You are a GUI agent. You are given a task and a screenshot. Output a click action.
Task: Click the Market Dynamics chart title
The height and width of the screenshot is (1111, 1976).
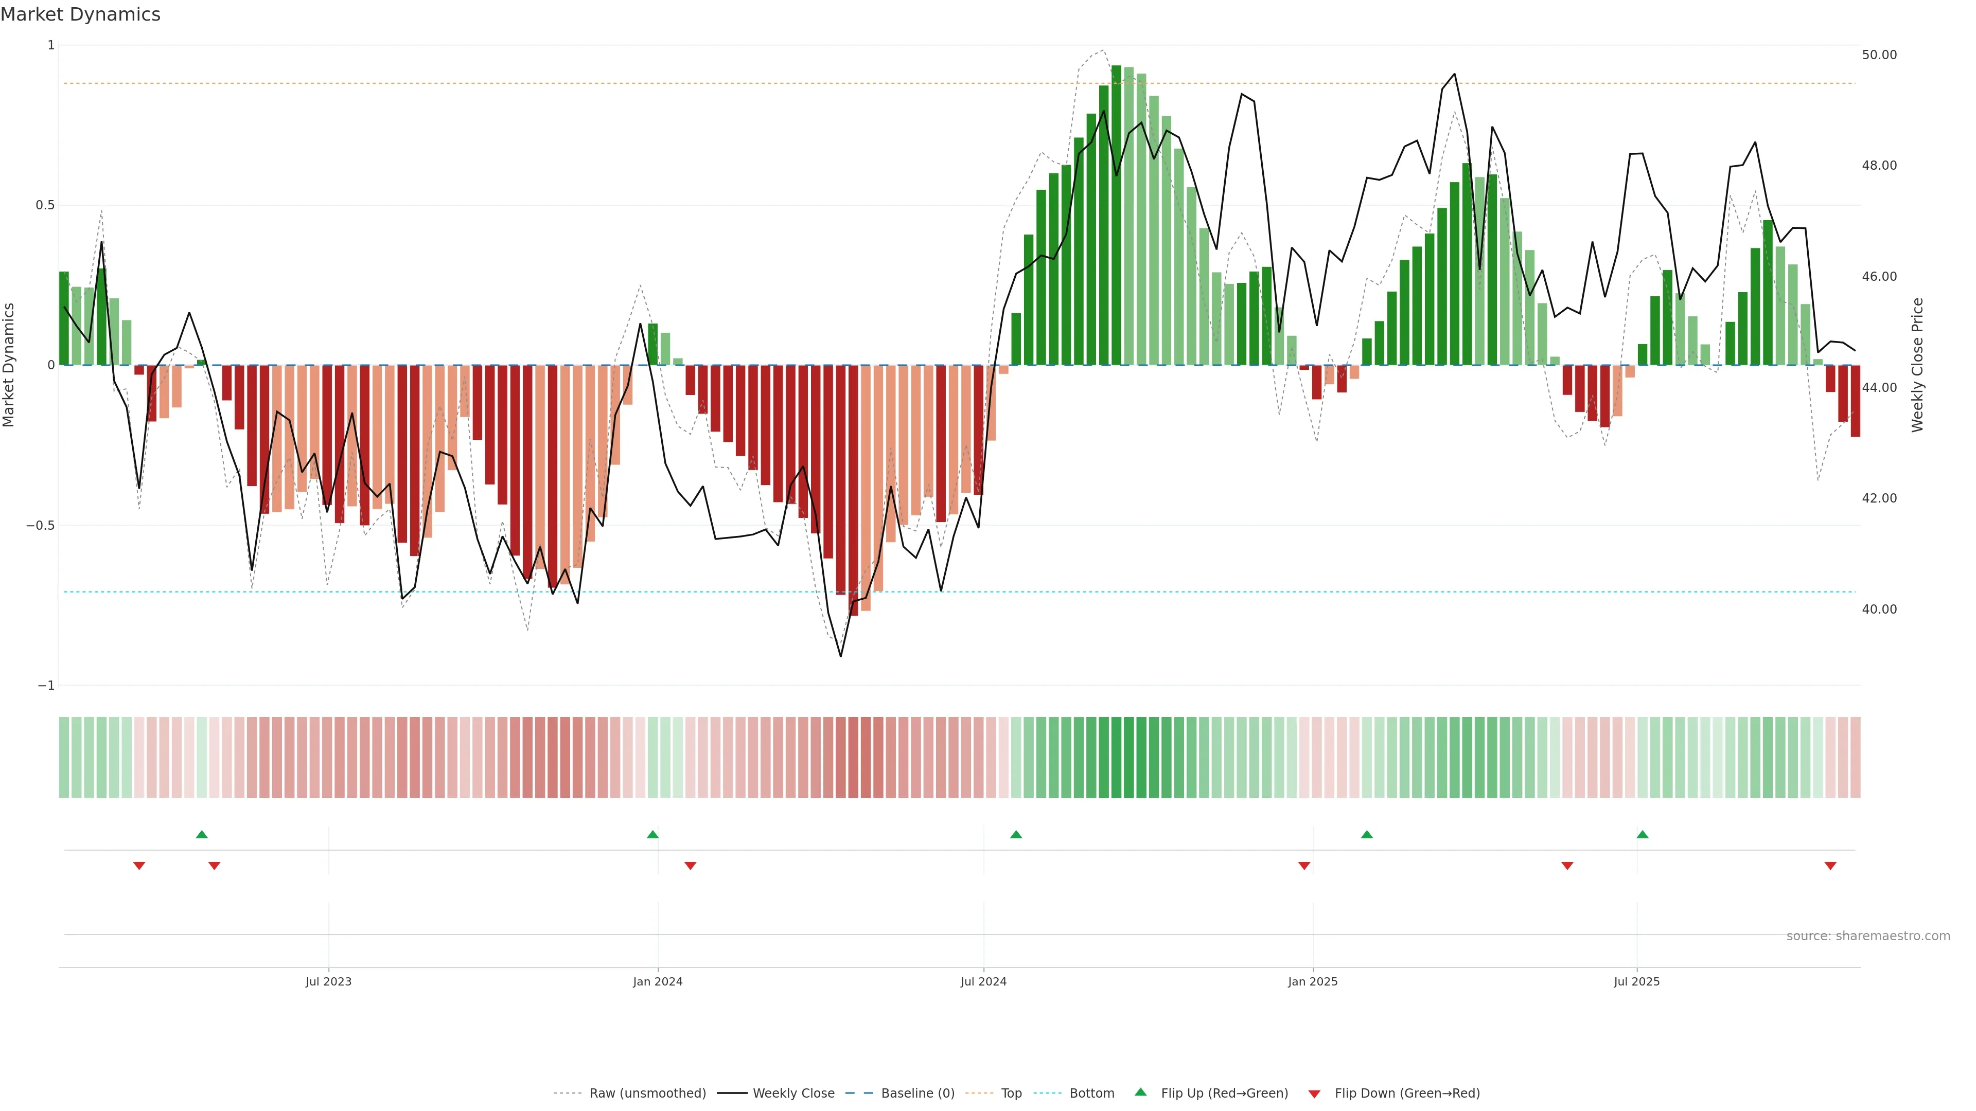(x=81, y=14)
